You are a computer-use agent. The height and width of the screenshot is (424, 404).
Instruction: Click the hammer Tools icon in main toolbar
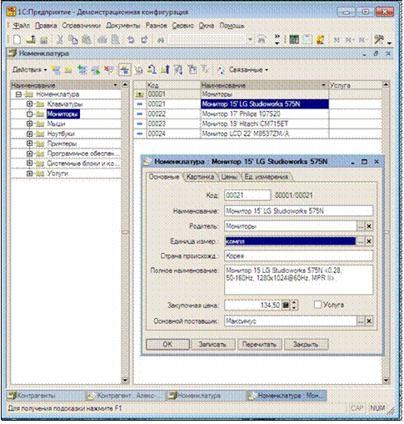tap(379, 40)
